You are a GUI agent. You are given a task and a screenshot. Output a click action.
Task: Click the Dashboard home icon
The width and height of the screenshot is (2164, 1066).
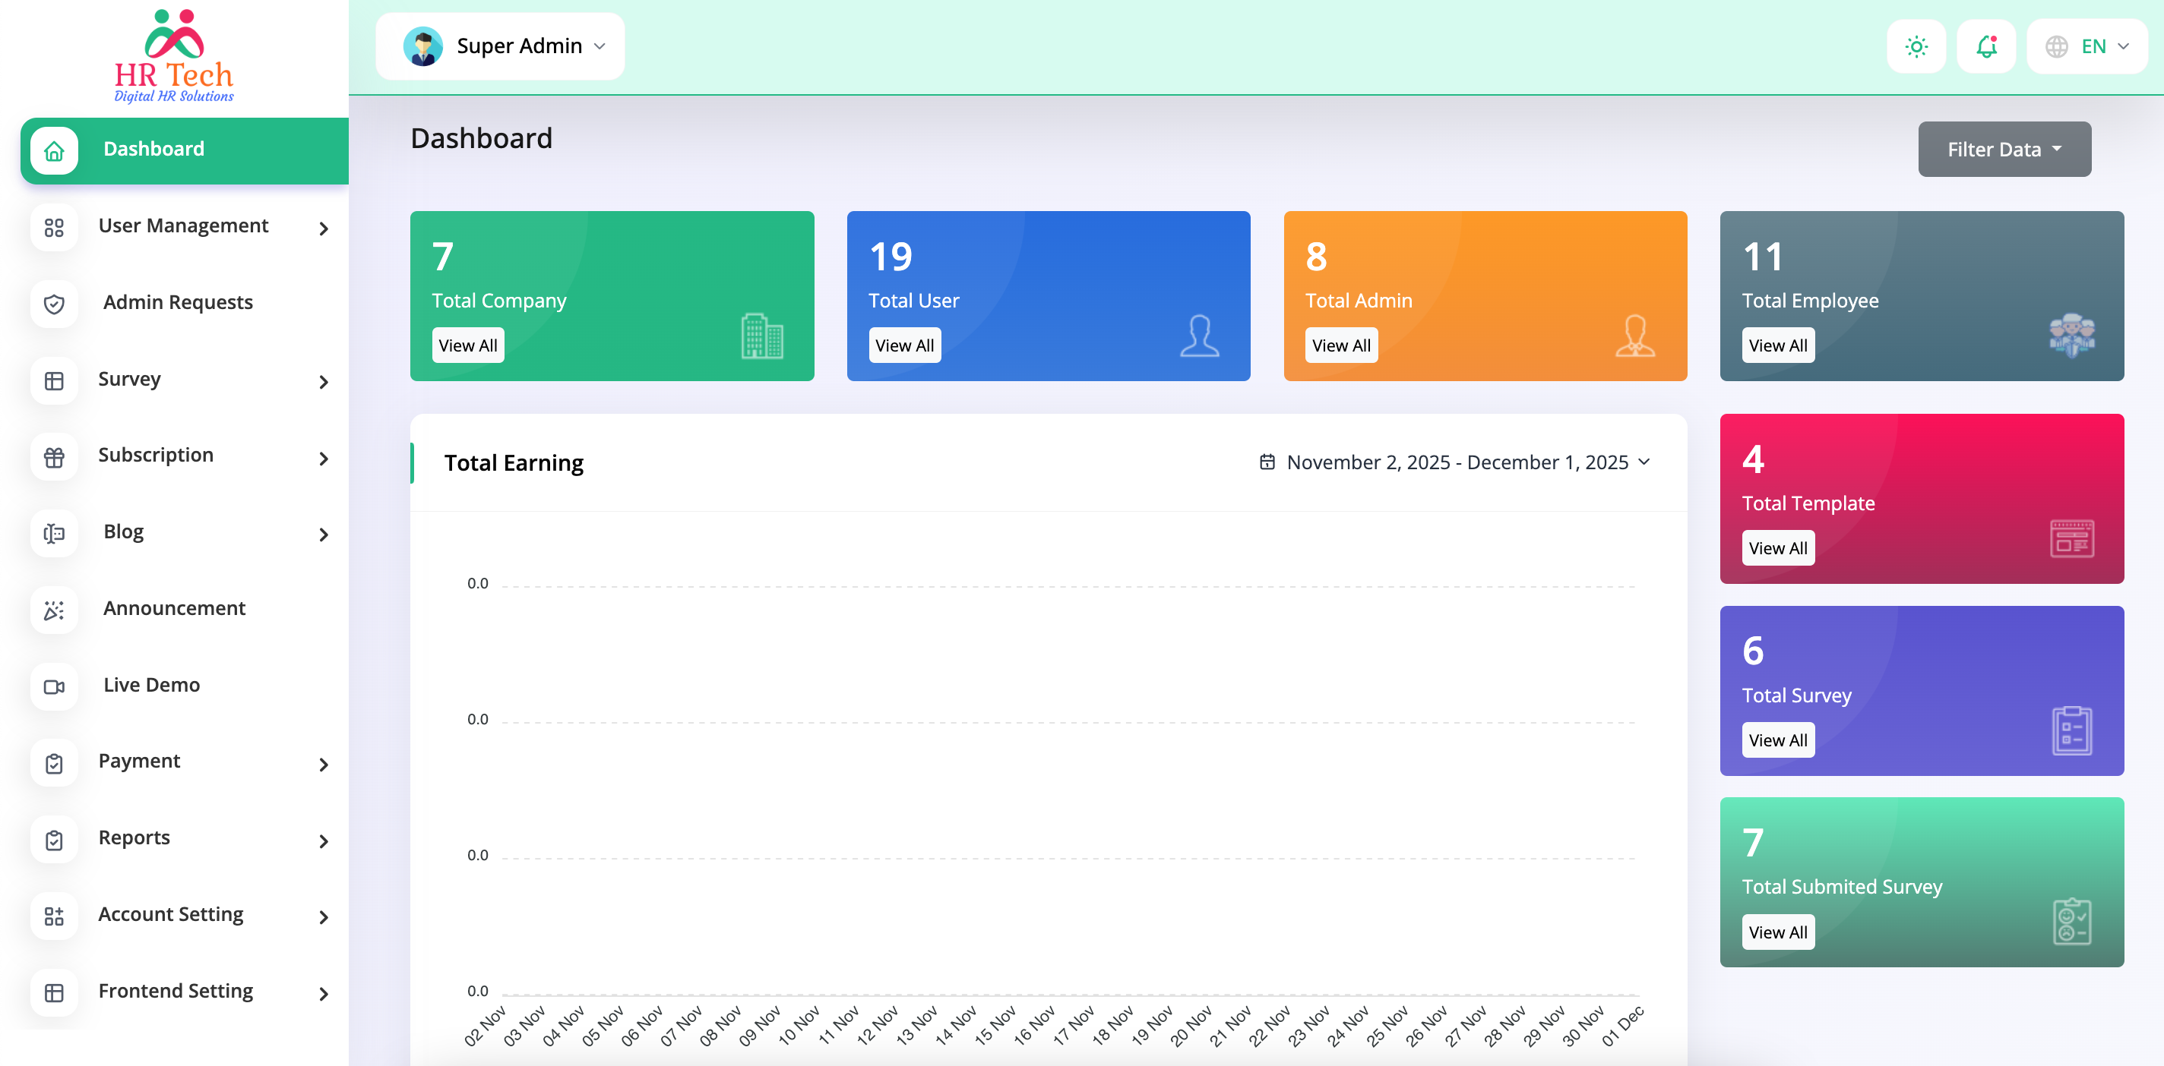tap(55, 151)
